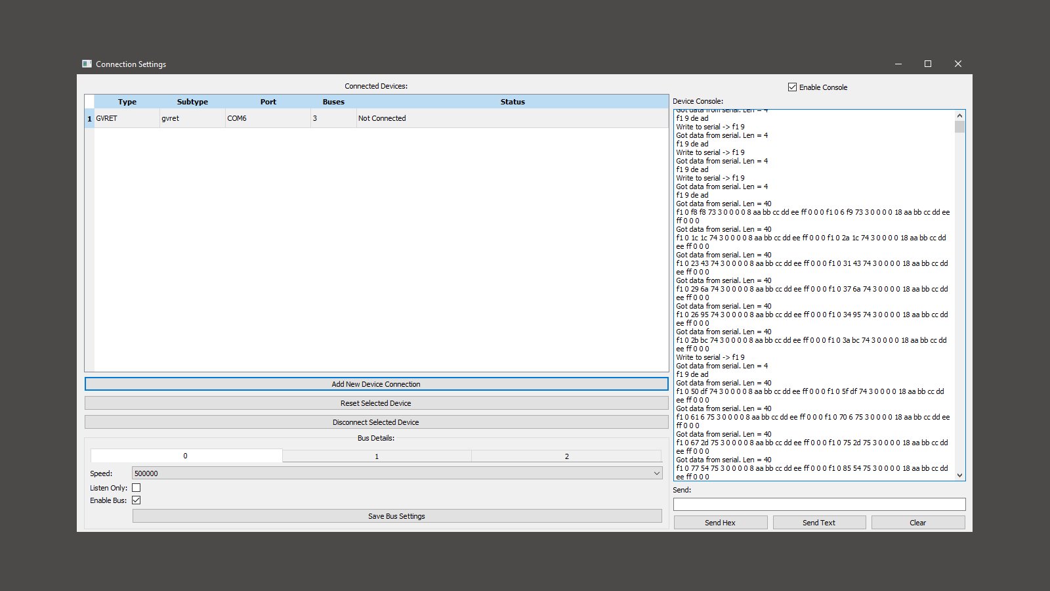
Task: Switch to bus tab 1
Action: (377, 456)
